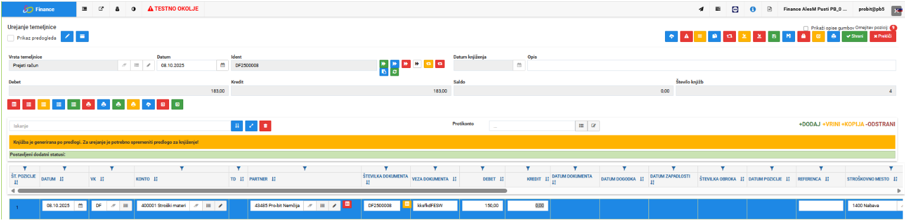905x223 pixels.
Task: Click the green list button under Debet
Action: [x=73, y=104]
